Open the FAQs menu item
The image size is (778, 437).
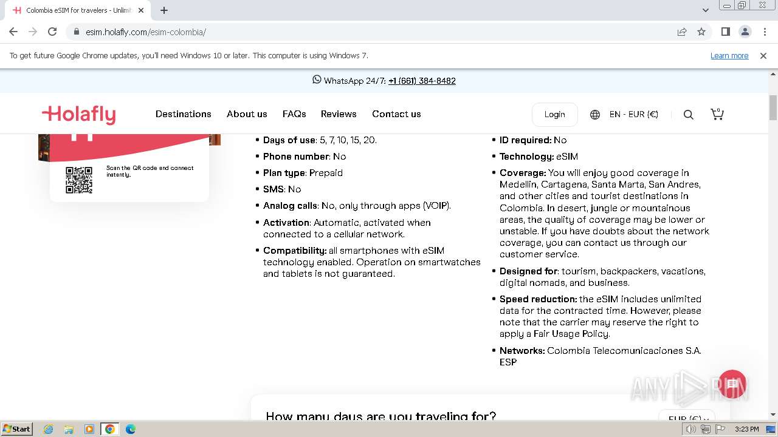click(x=294, y=114)
